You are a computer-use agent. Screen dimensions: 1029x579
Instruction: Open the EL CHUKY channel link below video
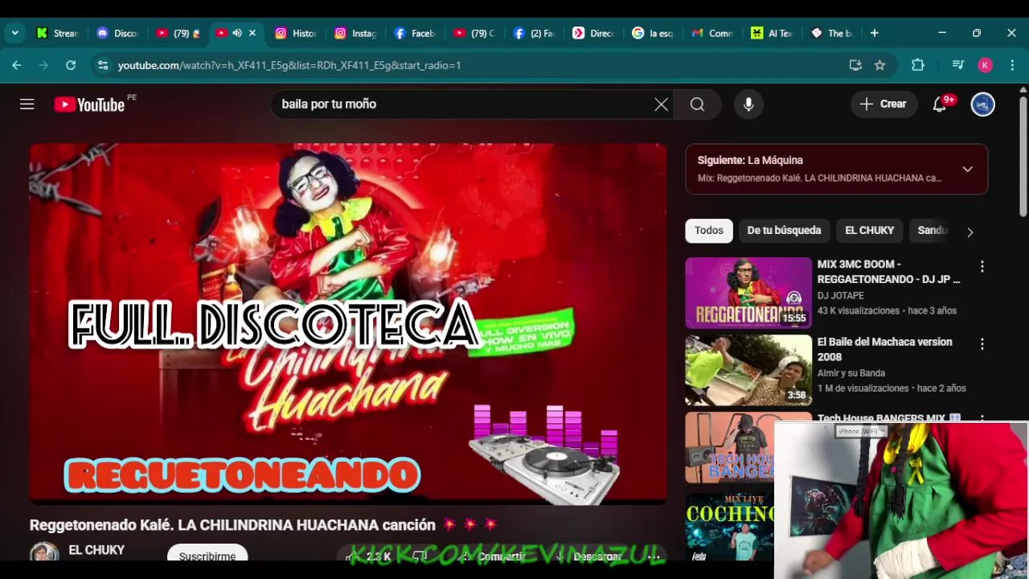(x=96, y=550)
